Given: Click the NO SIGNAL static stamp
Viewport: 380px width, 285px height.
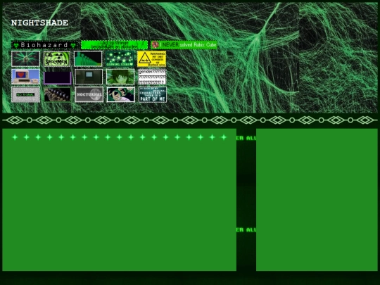Looking at the screenshot, I should (26, 94).
